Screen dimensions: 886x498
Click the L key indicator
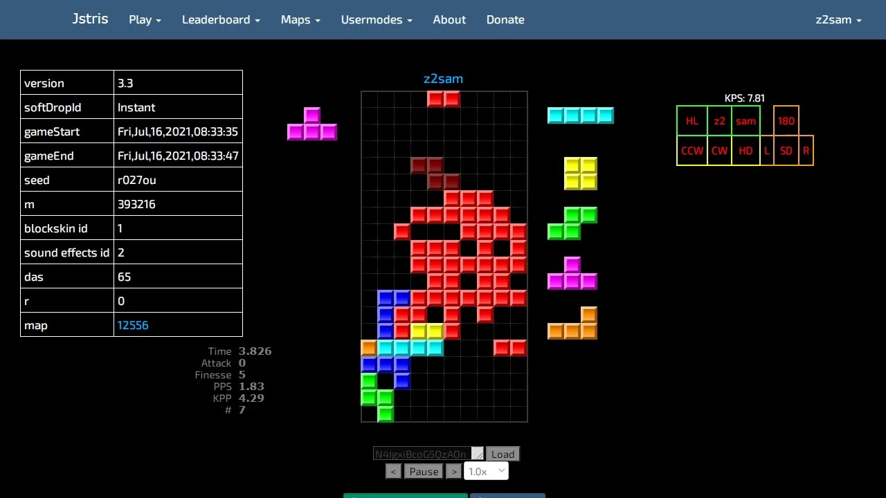(x=767, y=151)
